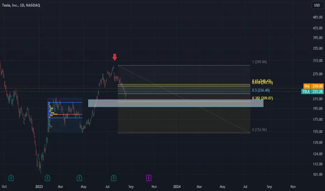Click the 275.00 price axis label
325x191 pixels.
pos(318,74)
